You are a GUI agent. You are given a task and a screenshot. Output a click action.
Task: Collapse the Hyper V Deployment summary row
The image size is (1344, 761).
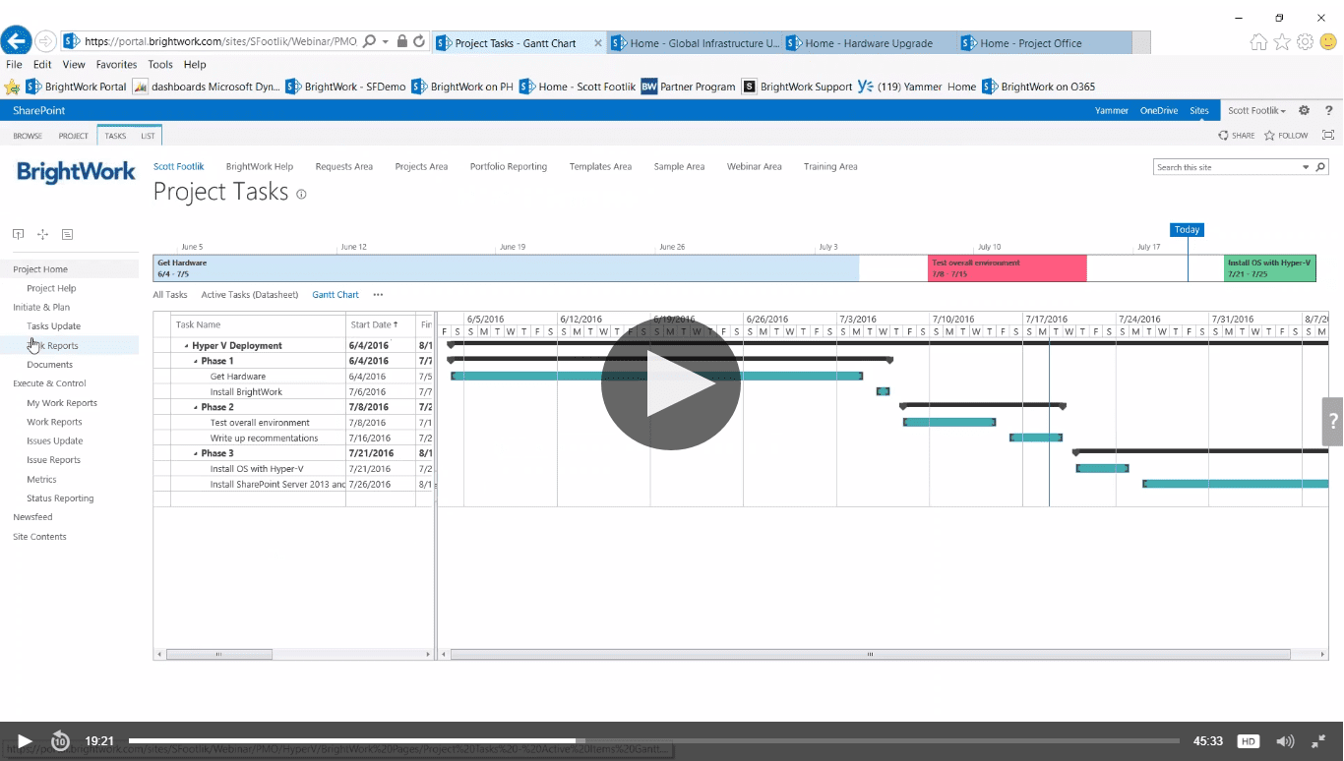pos(186,346)
